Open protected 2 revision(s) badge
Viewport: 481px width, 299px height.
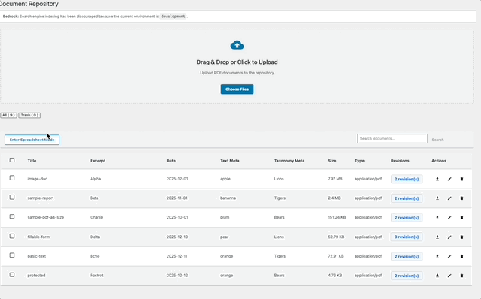407,276
